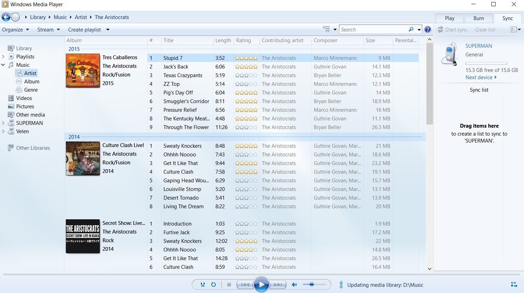Switch to the Play tab
Screen dimensions: 524x293
coord(450,18)
